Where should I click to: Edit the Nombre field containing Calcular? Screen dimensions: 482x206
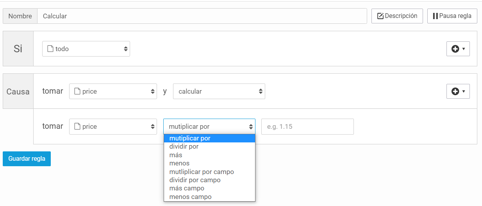click(x=202, y=16)
